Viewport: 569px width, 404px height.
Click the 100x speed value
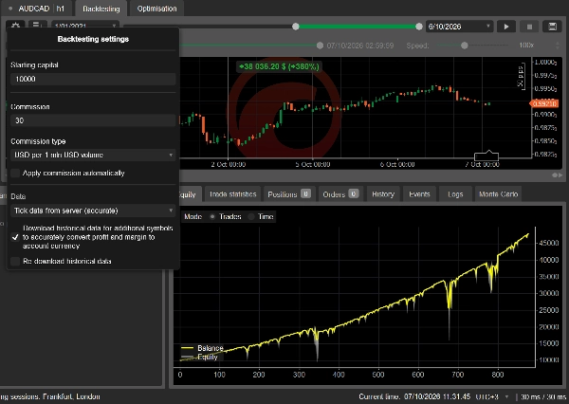pyautogui.click(x=526, y=46)
